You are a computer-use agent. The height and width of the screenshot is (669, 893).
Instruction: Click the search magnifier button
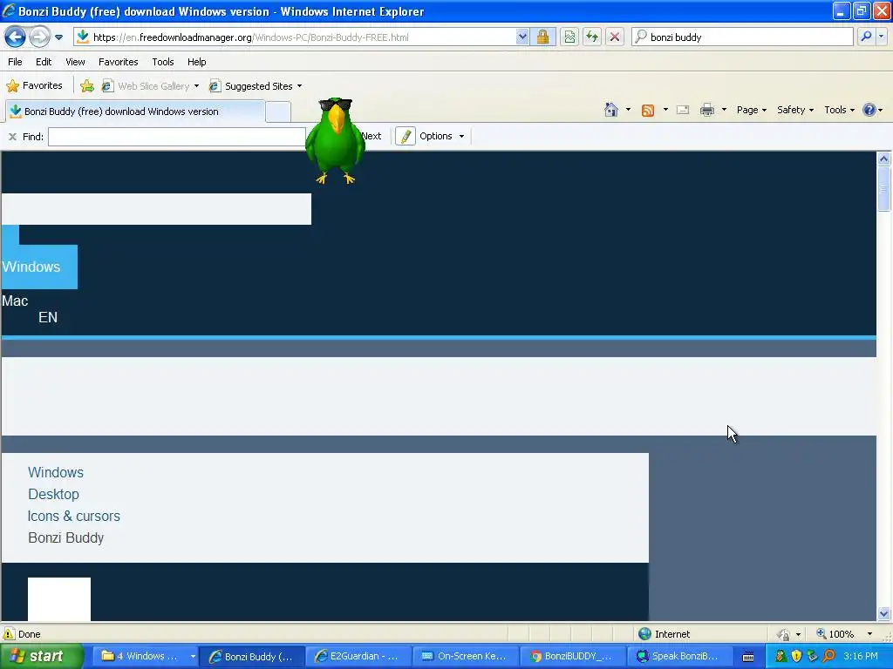coord(866,37)
